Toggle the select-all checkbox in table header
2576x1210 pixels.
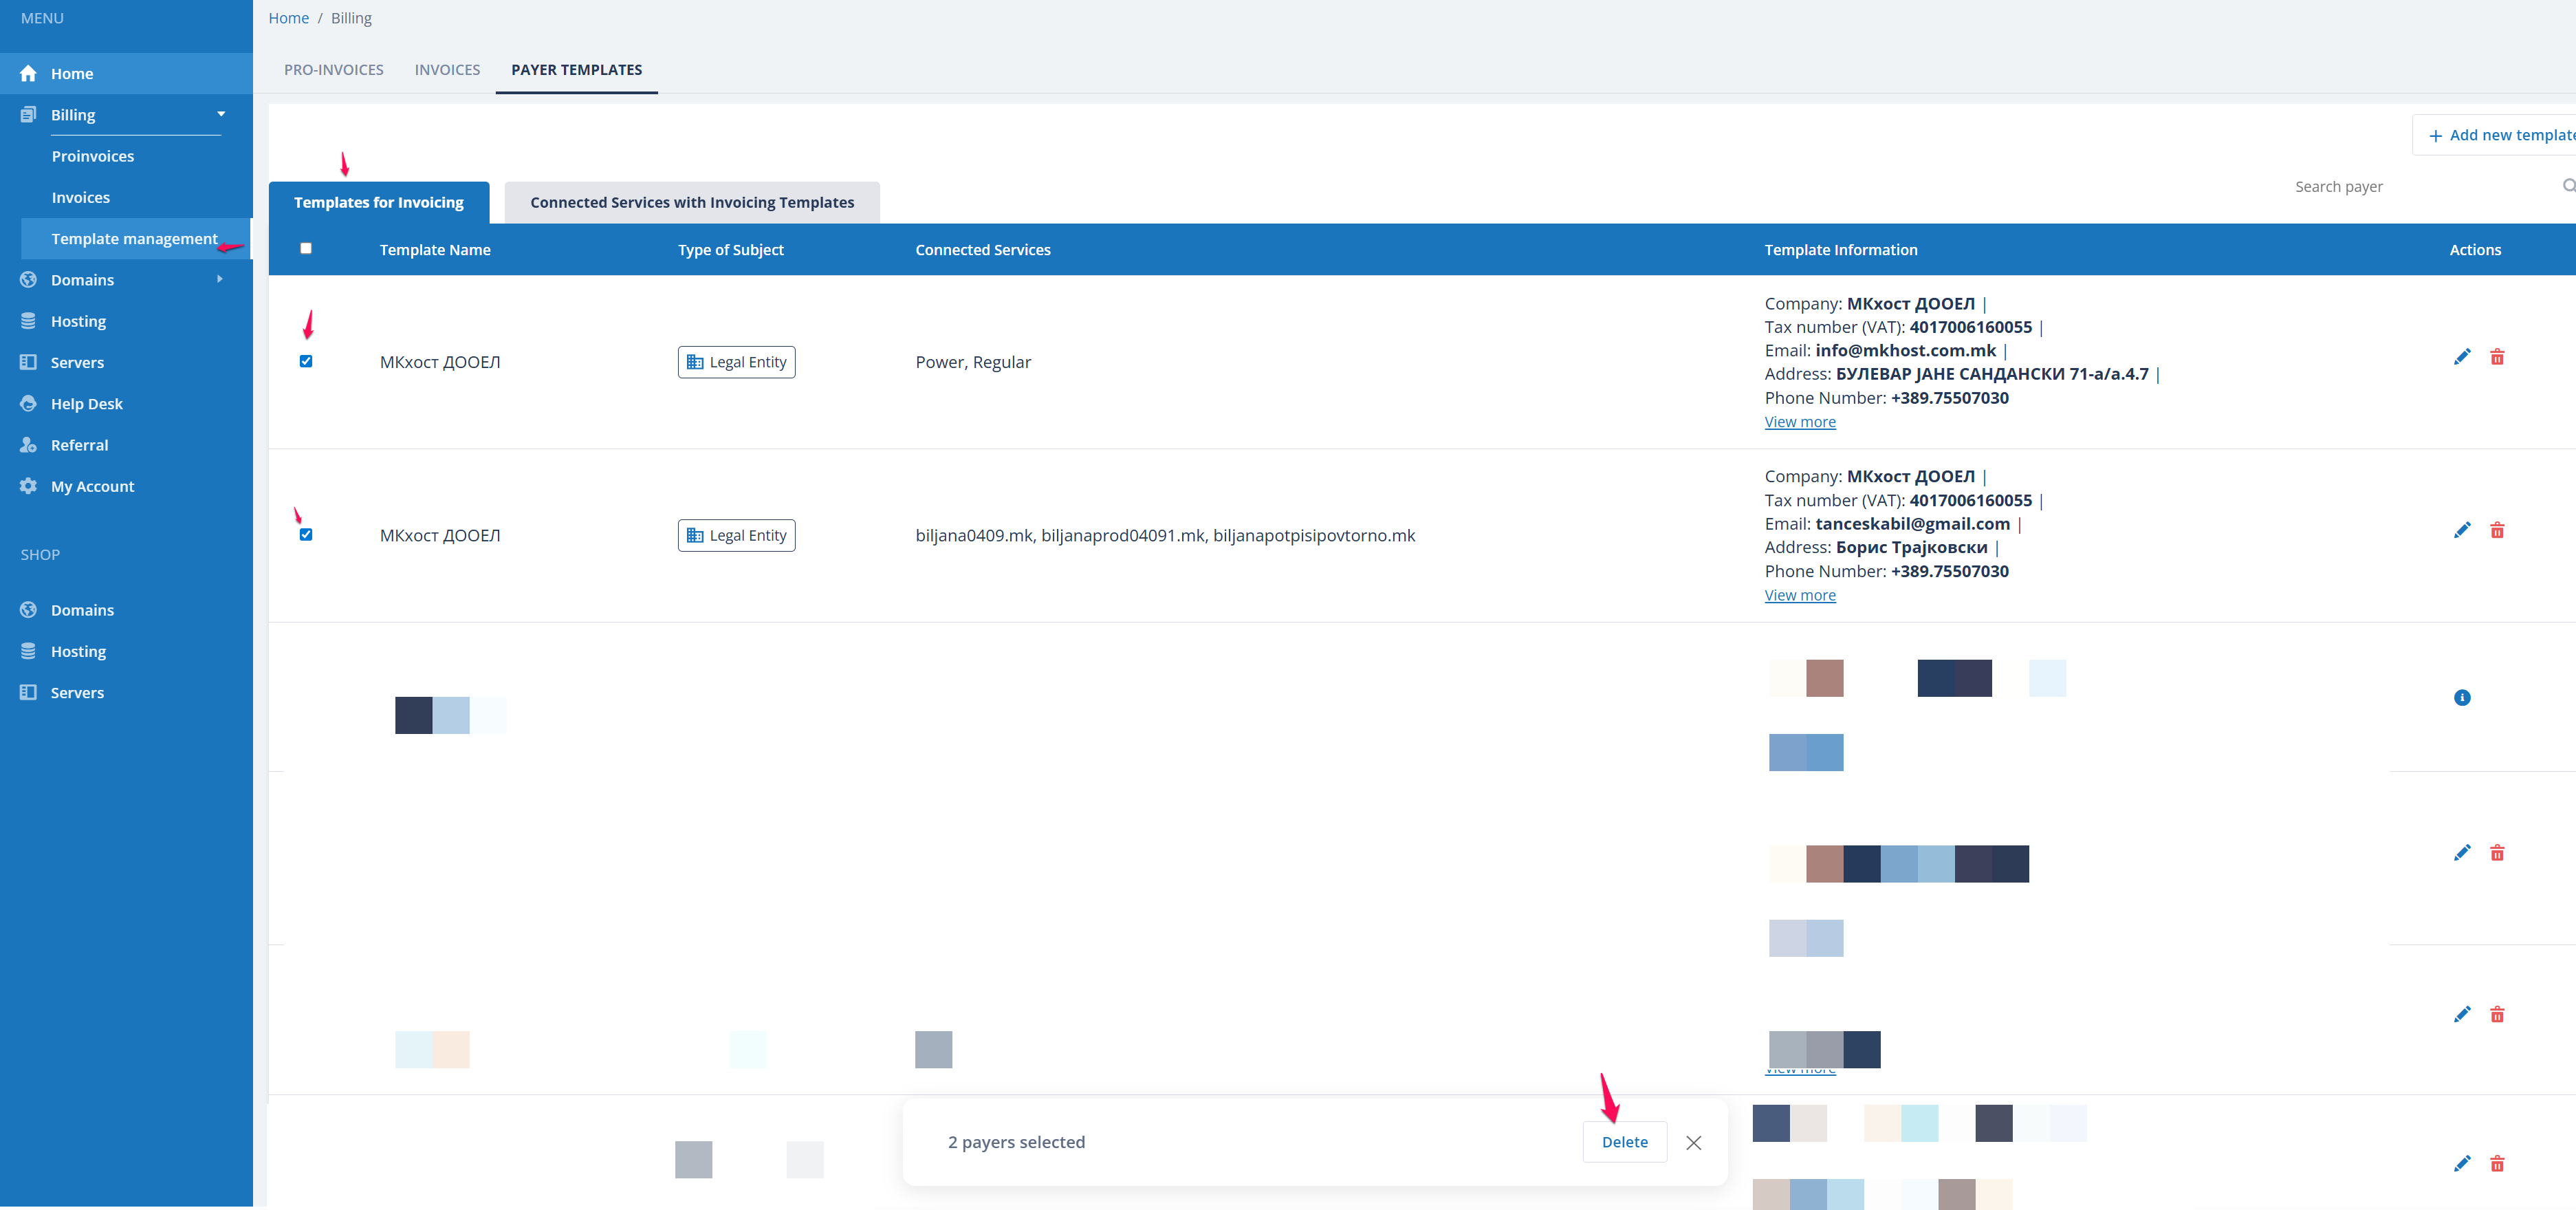point(306,248)
